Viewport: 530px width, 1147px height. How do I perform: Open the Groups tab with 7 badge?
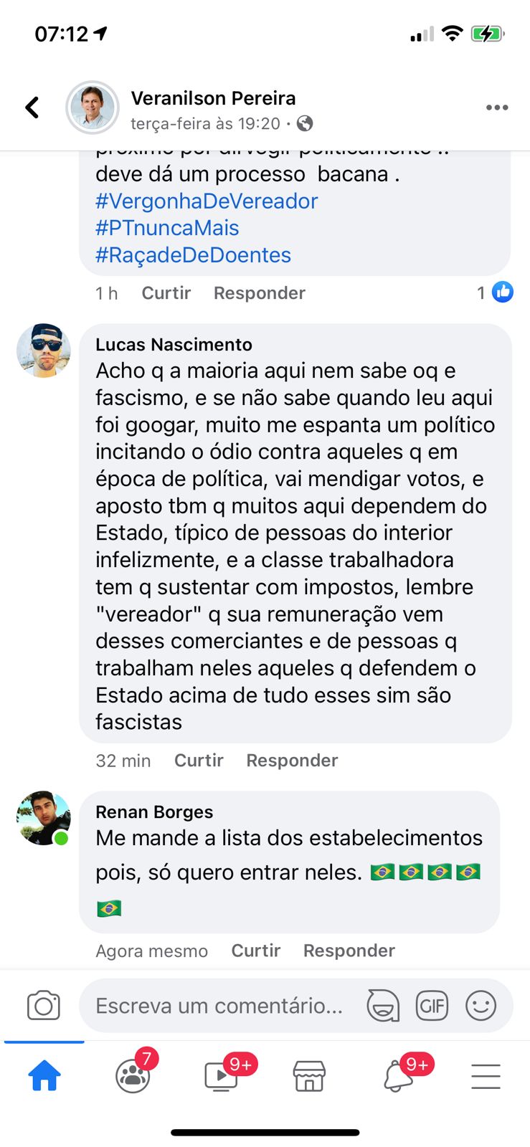pyautogui.click(x=133, y=1076)
